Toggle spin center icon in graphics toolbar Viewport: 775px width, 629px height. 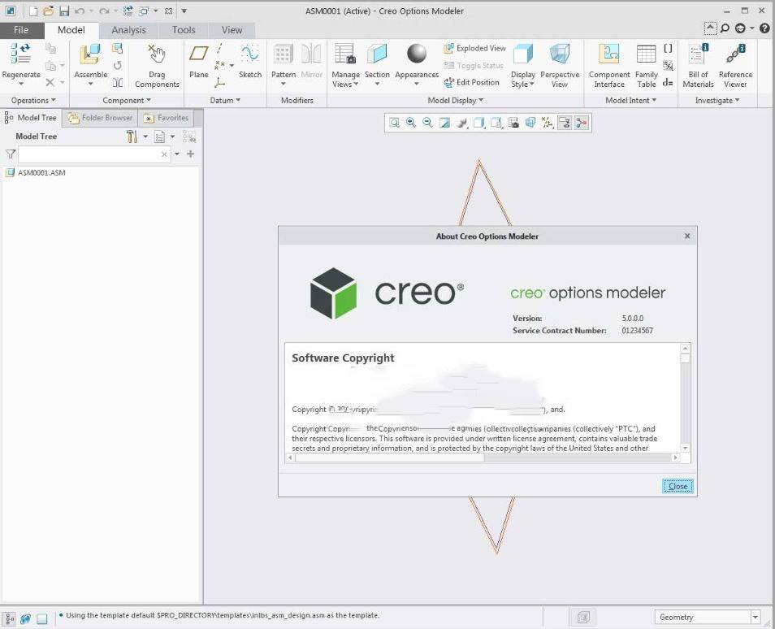coord(582,123)
